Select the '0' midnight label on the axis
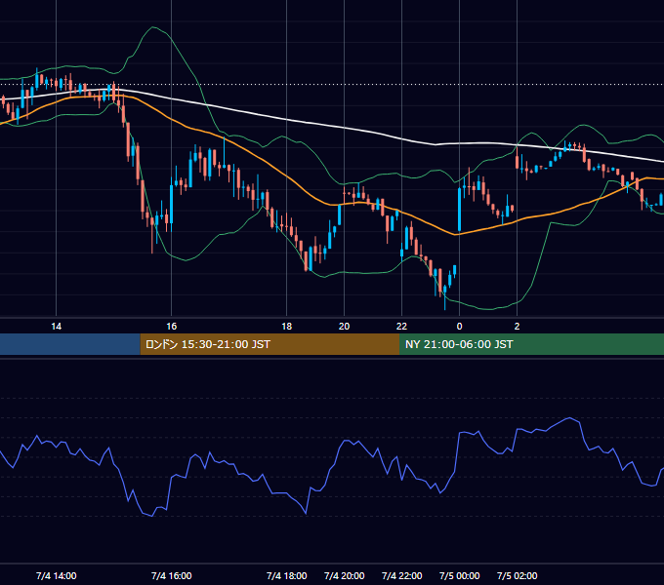This screenshot has width=664, height=585. tap(460, 327)
